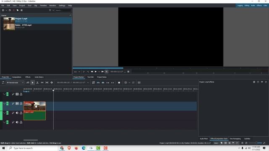Toggle lock on the empty video track
Viewport: 269px width, 151px height.
click(21, 94)
